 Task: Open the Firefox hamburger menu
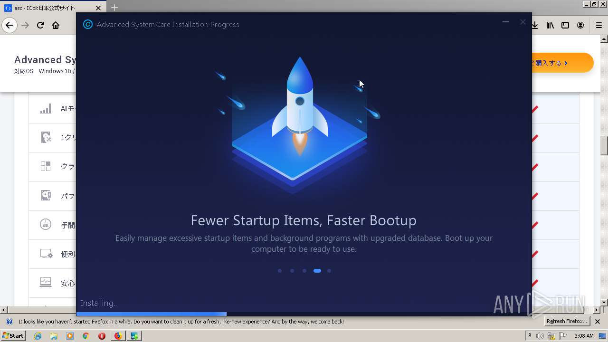pyautogui.click(x=598, y=25)
